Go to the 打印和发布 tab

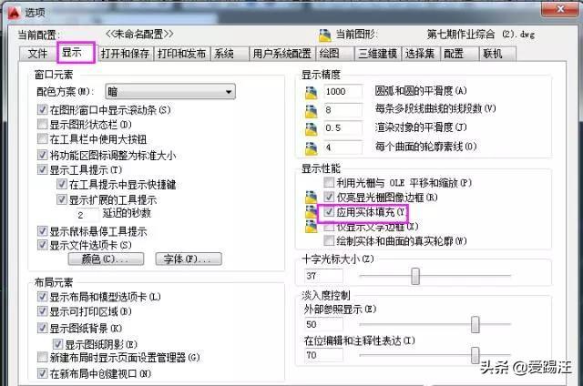182,54
